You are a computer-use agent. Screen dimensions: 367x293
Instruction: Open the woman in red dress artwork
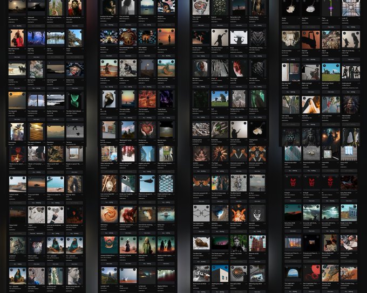pos(17,38)
